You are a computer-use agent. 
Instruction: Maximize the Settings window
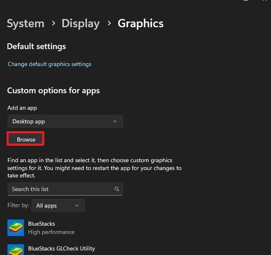point(246,1)
